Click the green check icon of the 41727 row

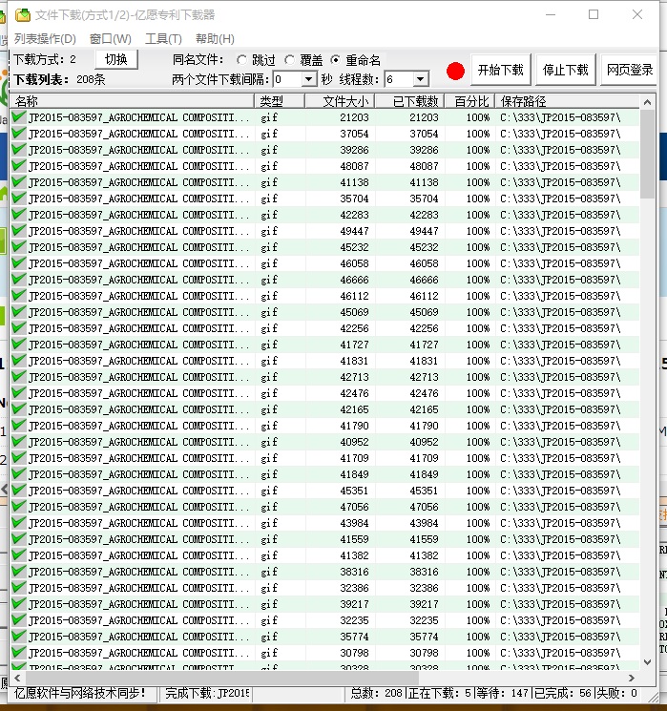click(x=19, y=345)
